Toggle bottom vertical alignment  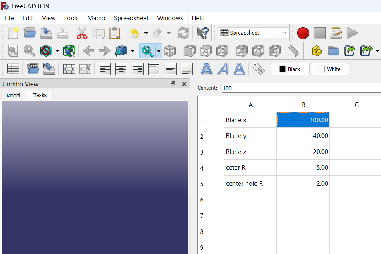(186, 68)
